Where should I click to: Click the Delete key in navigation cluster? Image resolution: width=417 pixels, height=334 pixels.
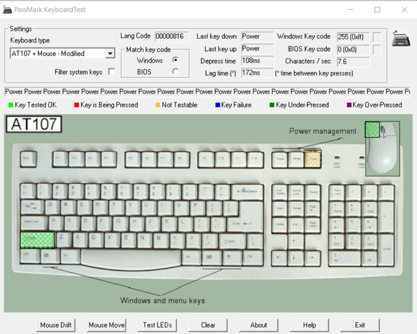pos(280,225)
